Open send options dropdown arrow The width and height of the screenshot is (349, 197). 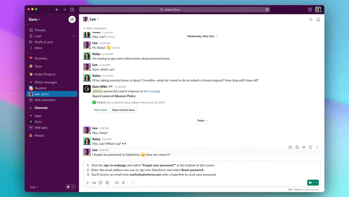(316, 182)
